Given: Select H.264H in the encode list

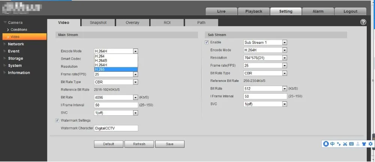Looking at the screenshot, I should tap(116, 65).
